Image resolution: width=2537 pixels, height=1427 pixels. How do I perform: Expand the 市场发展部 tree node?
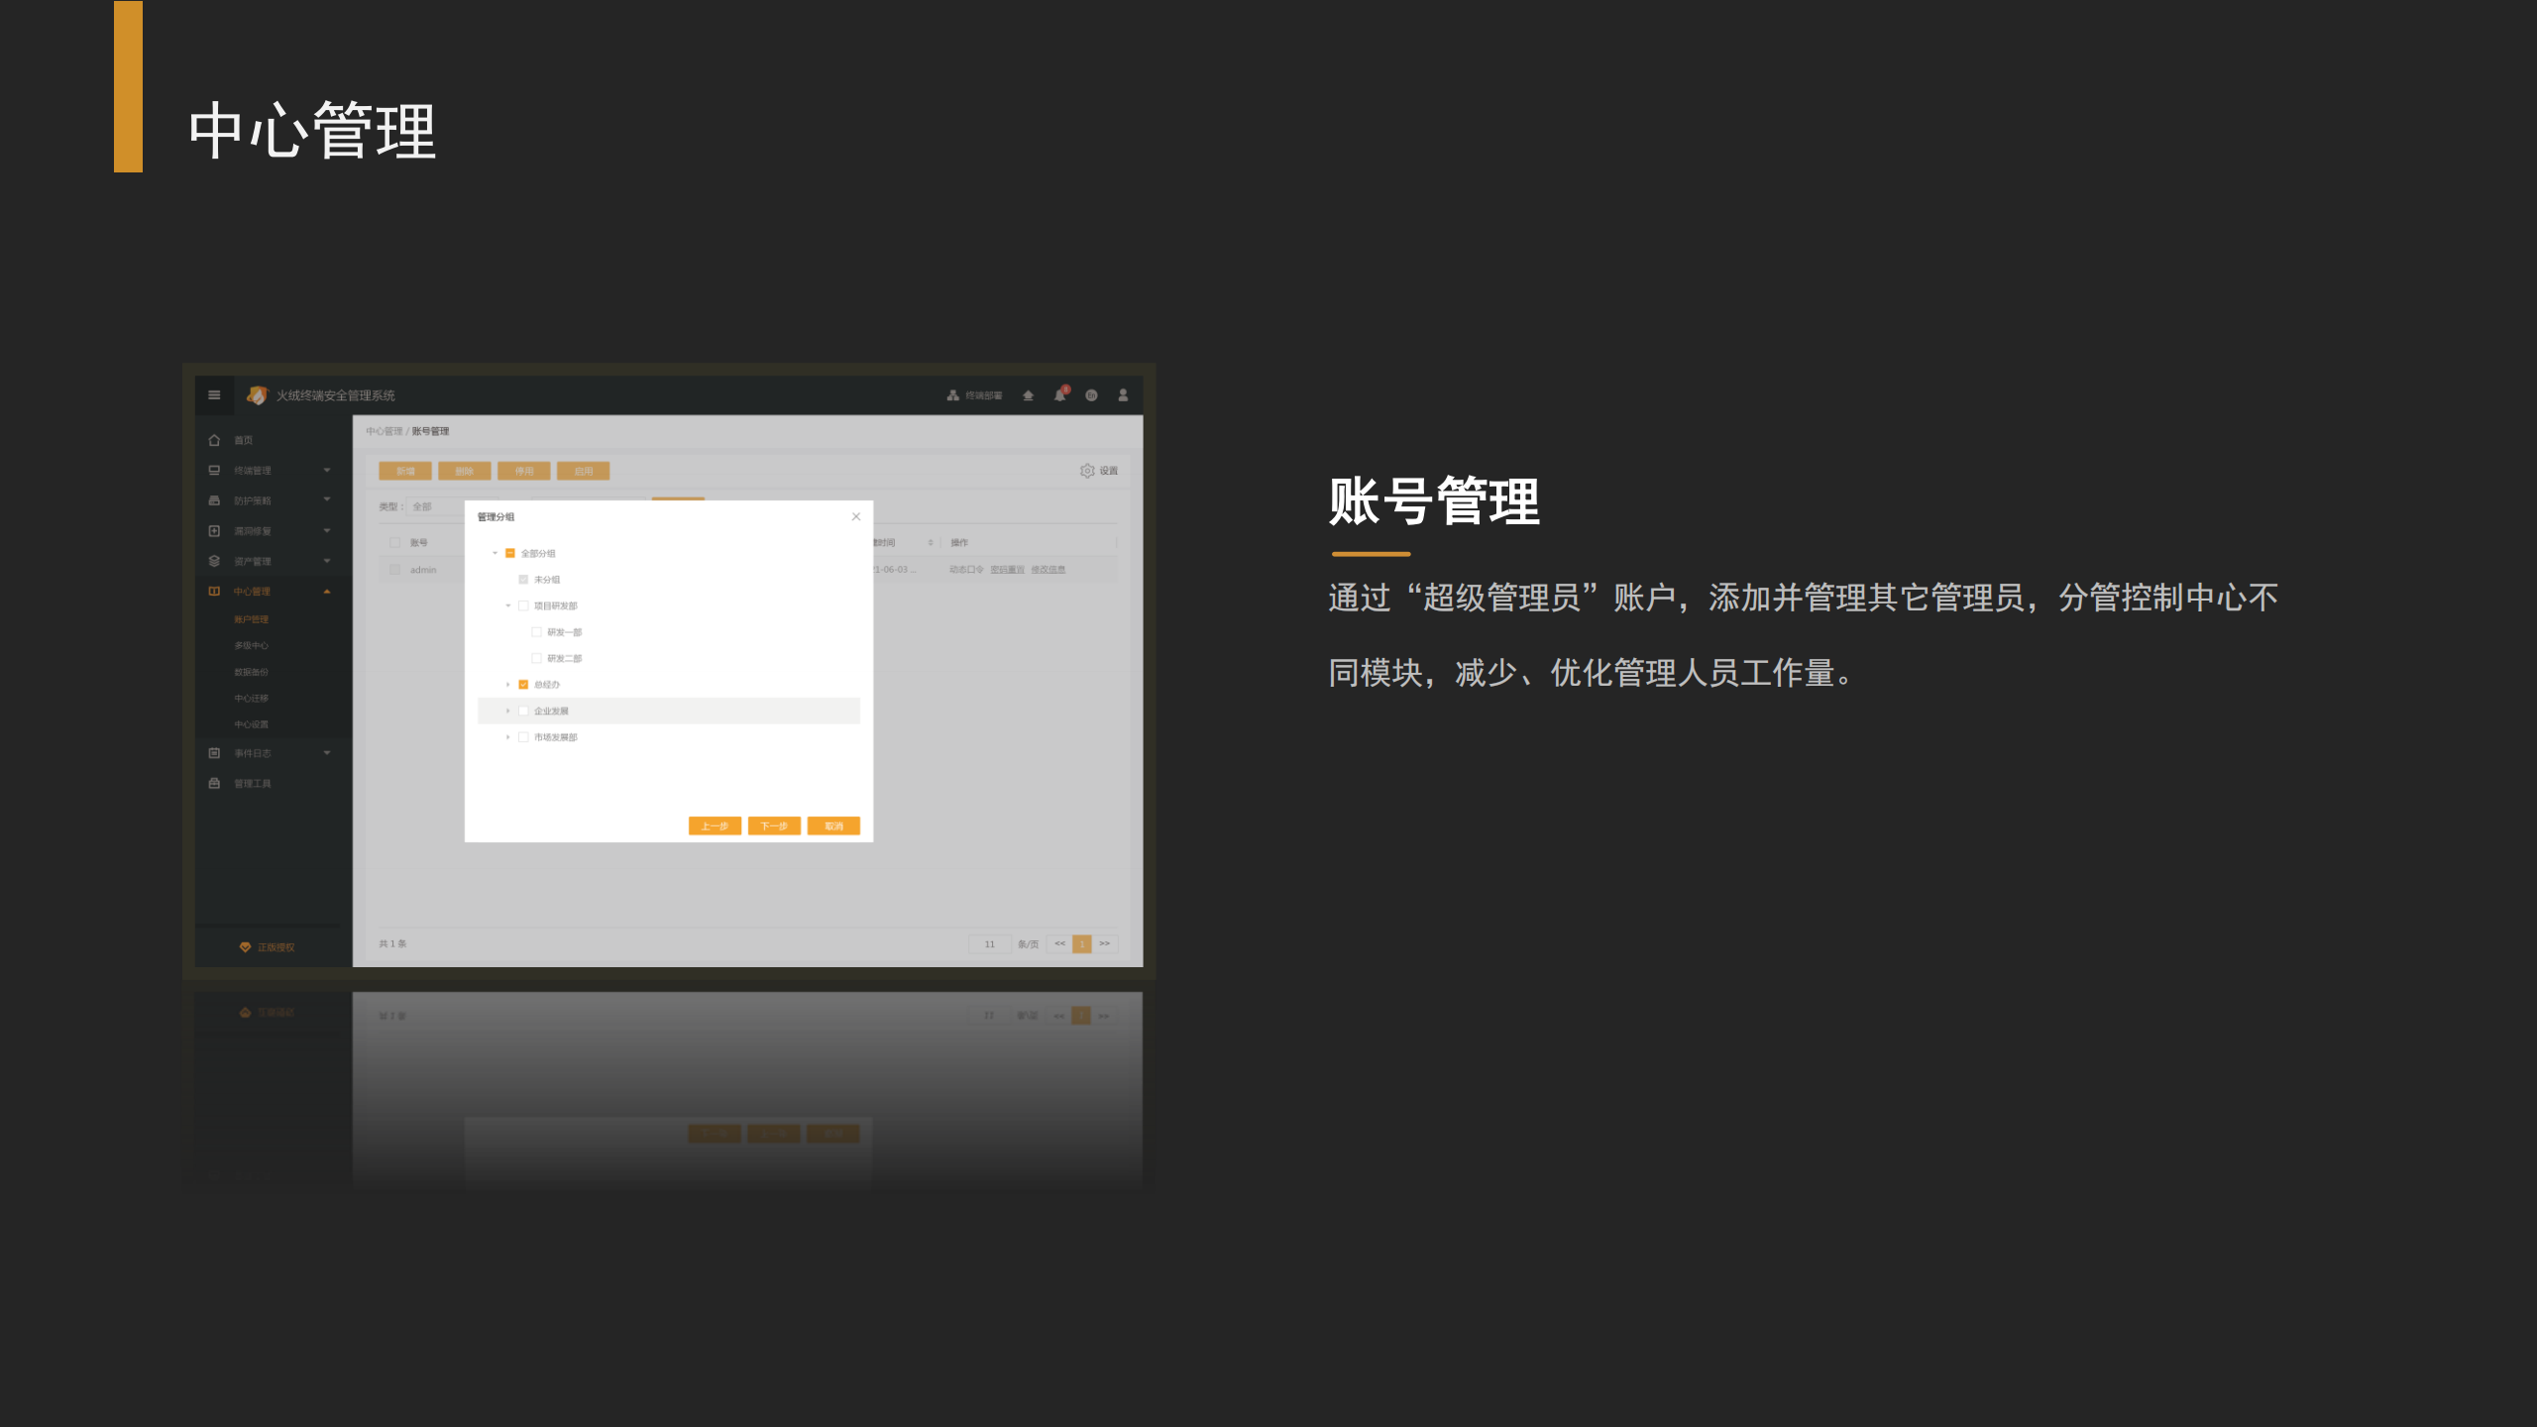click(507, 737)
